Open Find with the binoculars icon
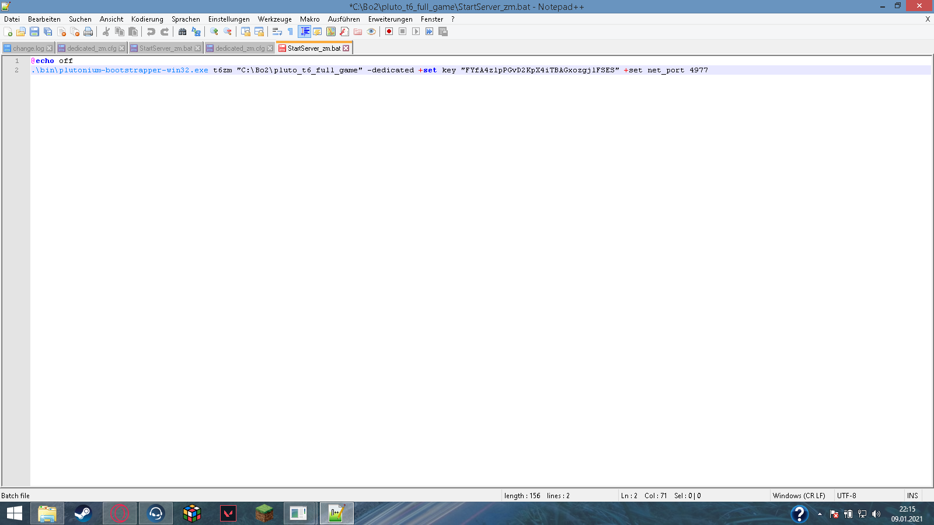 (x=183, y=32)
